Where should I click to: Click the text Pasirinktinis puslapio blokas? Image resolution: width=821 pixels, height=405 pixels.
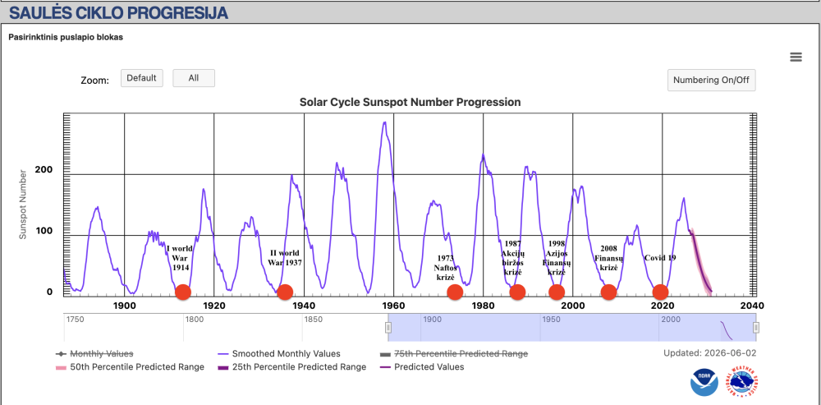click(66, 38)
